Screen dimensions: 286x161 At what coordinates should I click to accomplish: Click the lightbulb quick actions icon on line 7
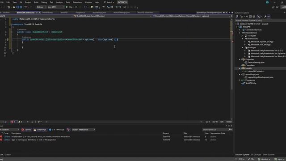pyautogui.click(x=8, y=39)
